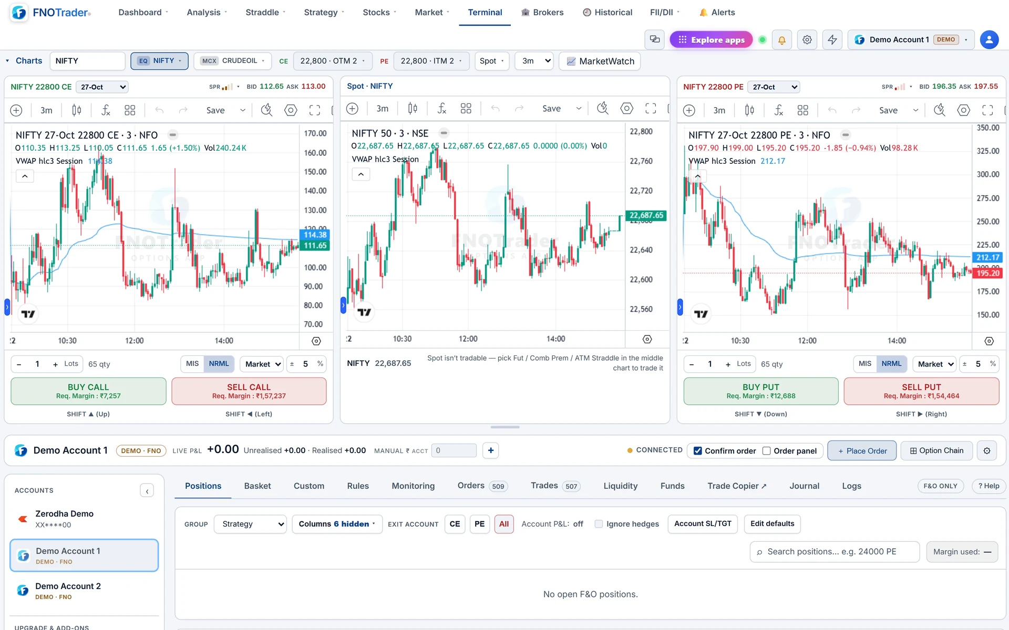1009x630 pixels.
Task: Open price scale settings below CE chart
Action: [316, 341]
